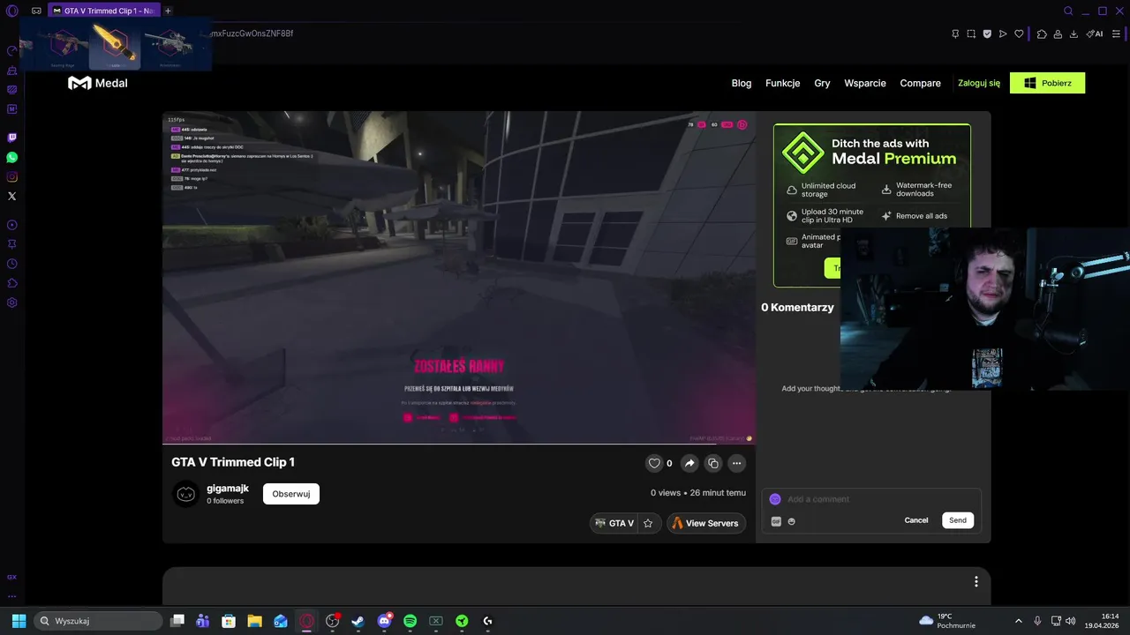Open Windows Start menu

tap(19, 621)
